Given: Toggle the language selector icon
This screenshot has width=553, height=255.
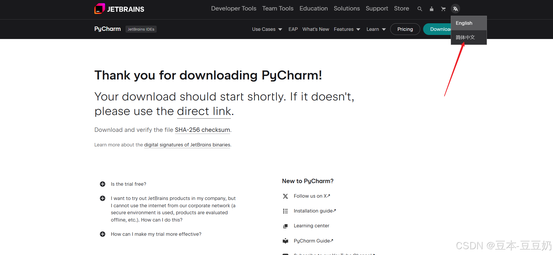Looking at the screenshot, I should coord(455,9).
